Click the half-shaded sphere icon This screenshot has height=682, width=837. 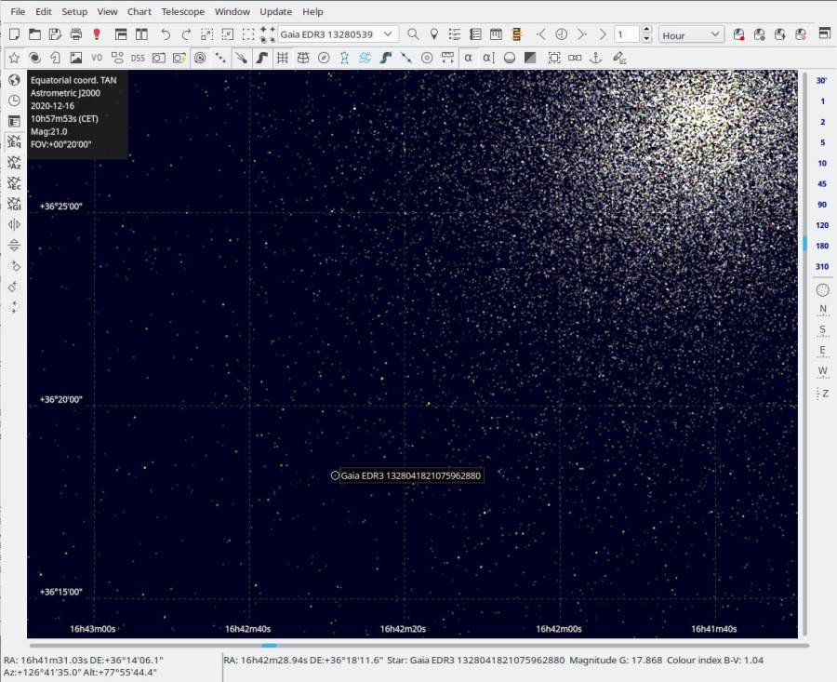510,58
